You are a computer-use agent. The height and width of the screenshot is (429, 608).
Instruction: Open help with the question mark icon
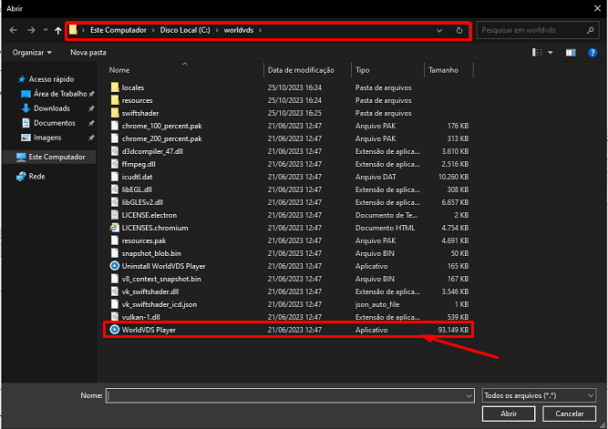click(593, 52)
